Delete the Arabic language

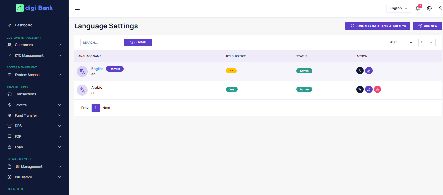tap(378, 89)
